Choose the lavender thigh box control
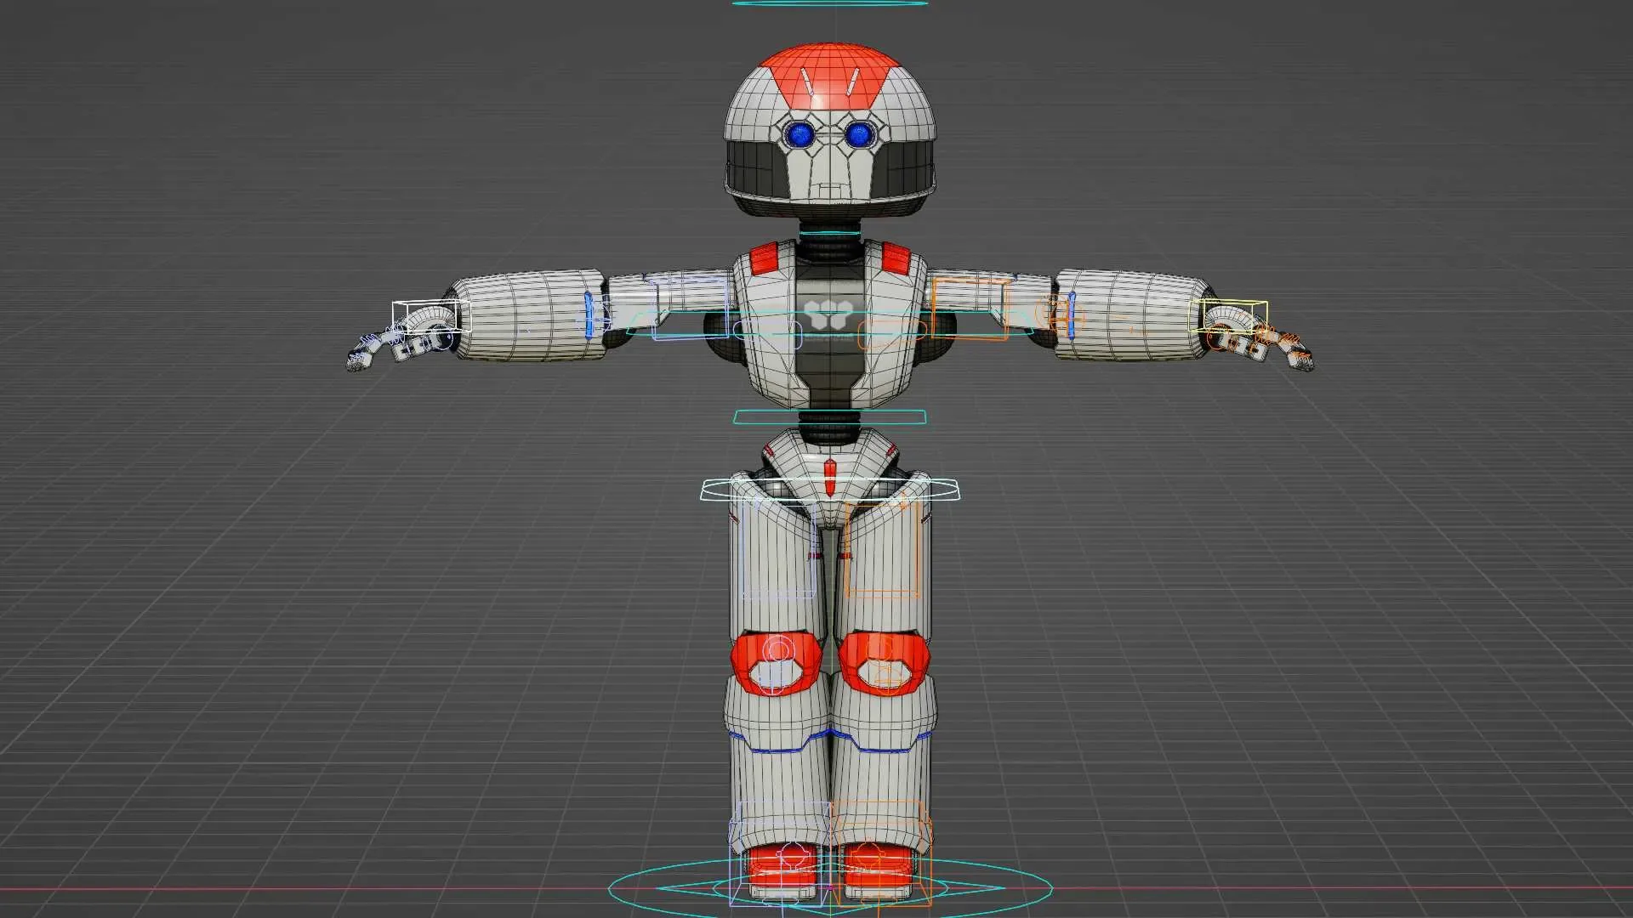 [778, 549]
